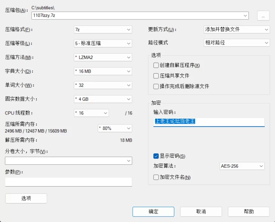Open the 路径模式 dropdown
Viewport: 275px width, 222px height.
(x=236, y=43)
